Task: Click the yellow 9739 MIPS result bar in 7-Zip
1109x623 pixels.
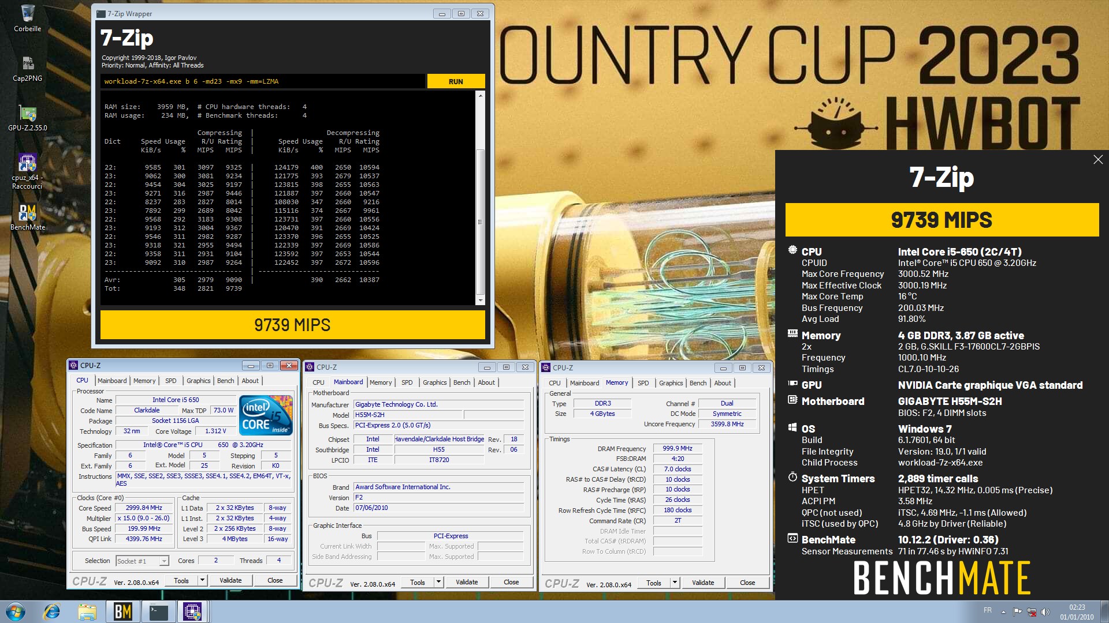Action: click(292, 325)
